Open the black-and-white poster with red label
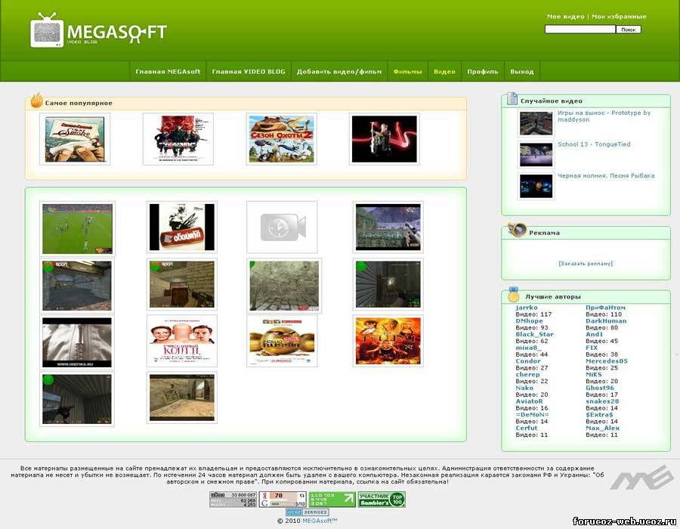 coord(181,227)
